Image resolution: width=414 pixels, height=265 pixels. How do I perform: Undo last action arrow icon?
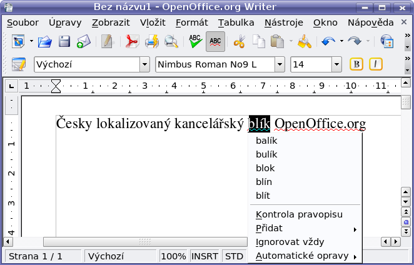(x=328, y=41)
